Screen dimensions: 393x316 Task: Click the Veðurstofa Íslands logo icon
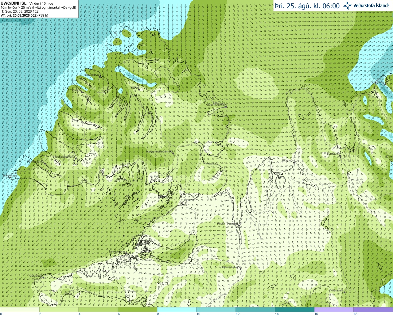point(348,6)
